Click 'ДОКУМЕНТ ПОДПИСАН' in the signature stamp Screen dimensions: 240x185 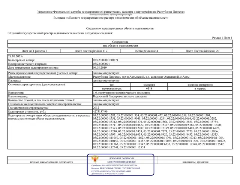click(121, 158)
